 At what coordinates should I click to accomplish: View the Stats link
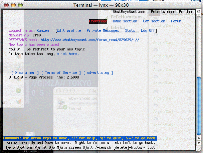130,30
